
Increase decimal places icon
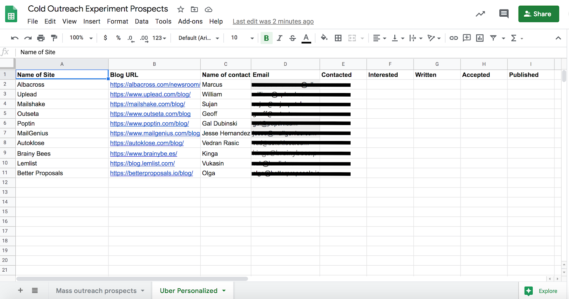click(x=144, y=38)
